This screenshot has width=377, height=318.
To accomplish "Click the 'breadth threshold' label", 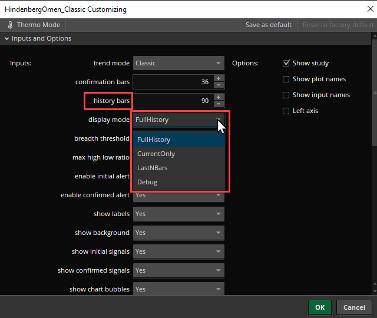I will (102, 139).
